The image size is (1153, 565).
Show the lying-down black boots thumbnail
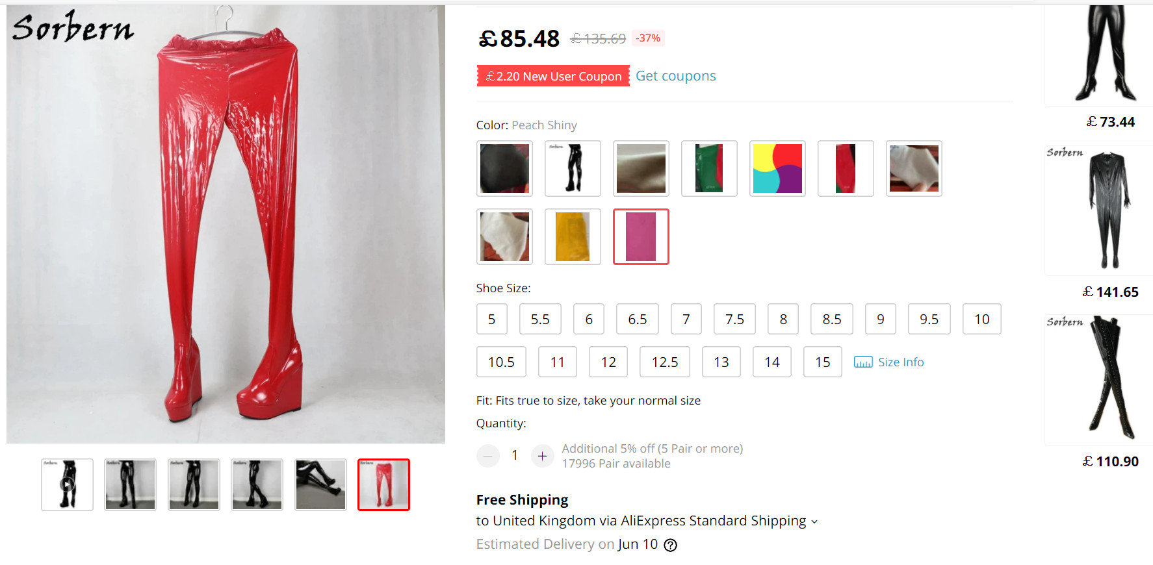point(320,484)
